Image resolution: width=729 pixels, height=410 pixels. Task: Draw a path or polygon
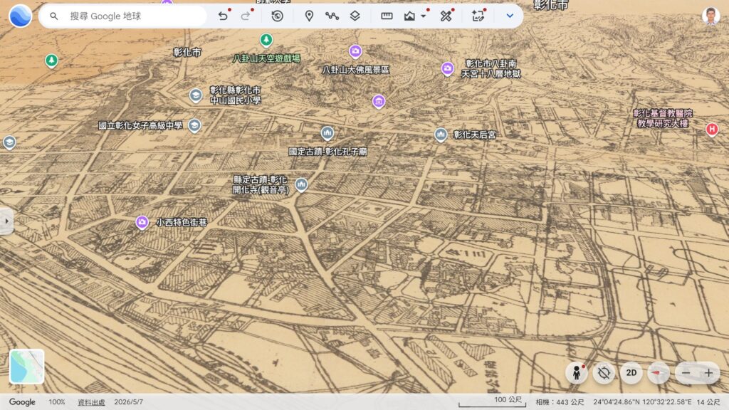pos(332,16)
